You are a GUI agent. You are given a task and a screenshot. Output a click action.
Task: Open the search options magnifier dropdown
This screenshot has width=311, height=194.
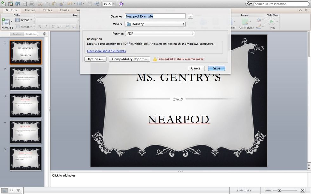pyautogui.click(x=249, y=4)
